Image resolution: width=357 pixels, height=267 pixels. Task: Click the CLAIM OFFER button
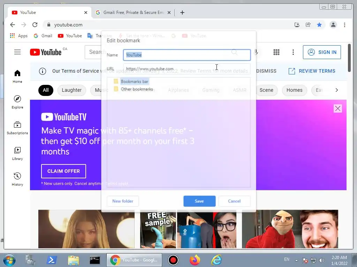(x=63, y=171)
